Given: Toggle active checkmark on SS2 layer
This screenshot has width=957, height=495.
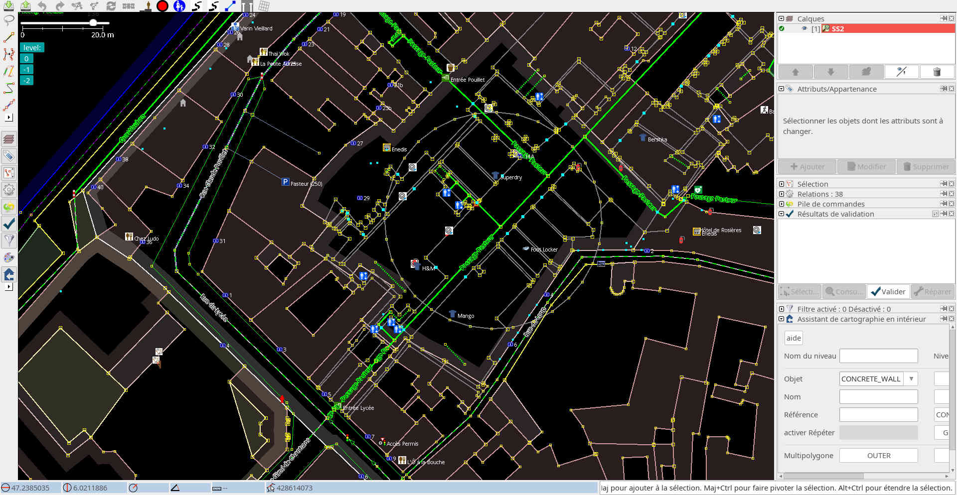Looking at the screenshot, I should (782, 29).
